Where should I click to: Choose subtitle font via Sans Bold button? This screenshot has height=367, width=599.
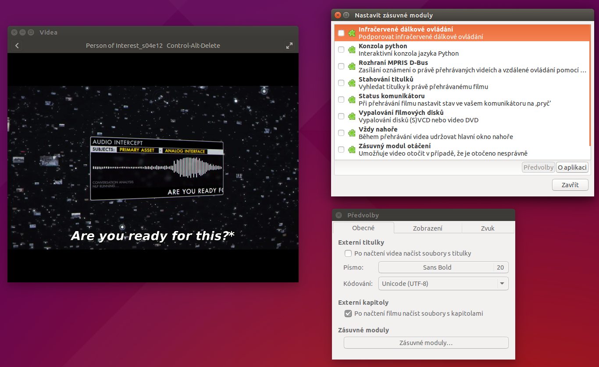[x=443, y=267]
